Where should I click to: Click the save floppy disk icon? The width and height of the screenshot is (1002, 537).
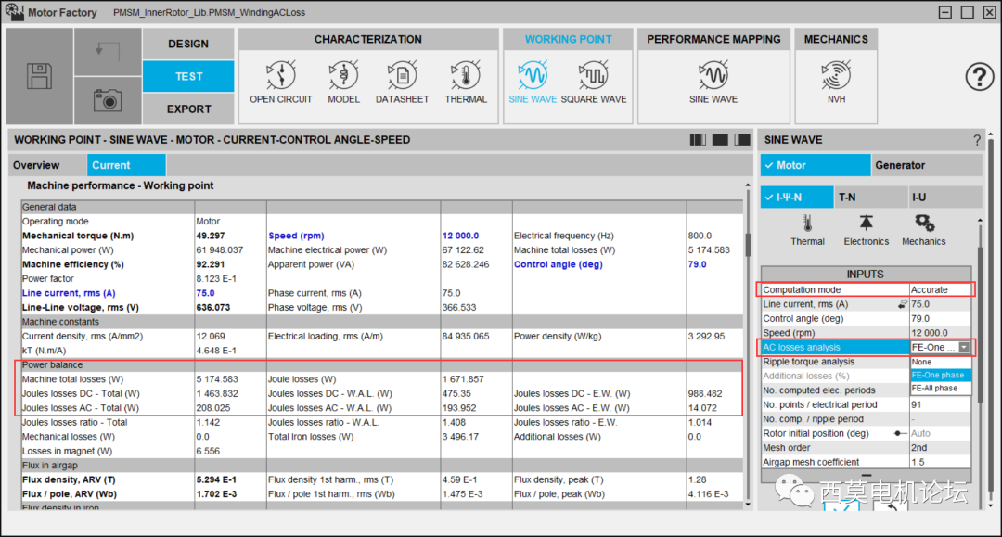pyautogui.click(x=39, y=76)
